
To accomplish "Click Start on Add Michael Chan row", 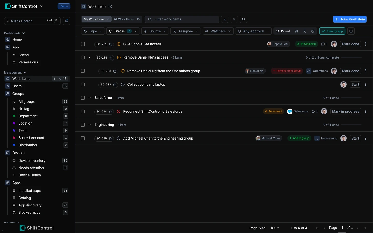I will click(x=355, y=138).
